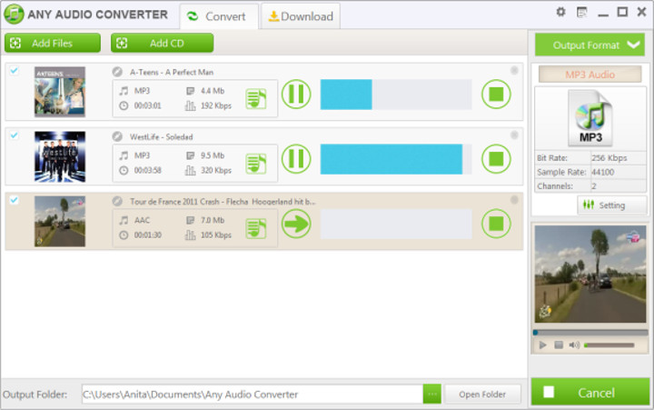The image size is (654, 410).
Task: Remove the WestLife row via its corner dot
Action: pos(514,135)
